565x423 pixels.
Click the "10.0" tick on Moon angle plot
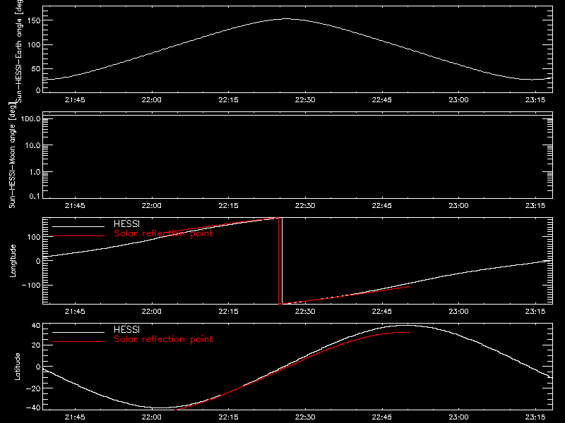click(x=32, y=145)
